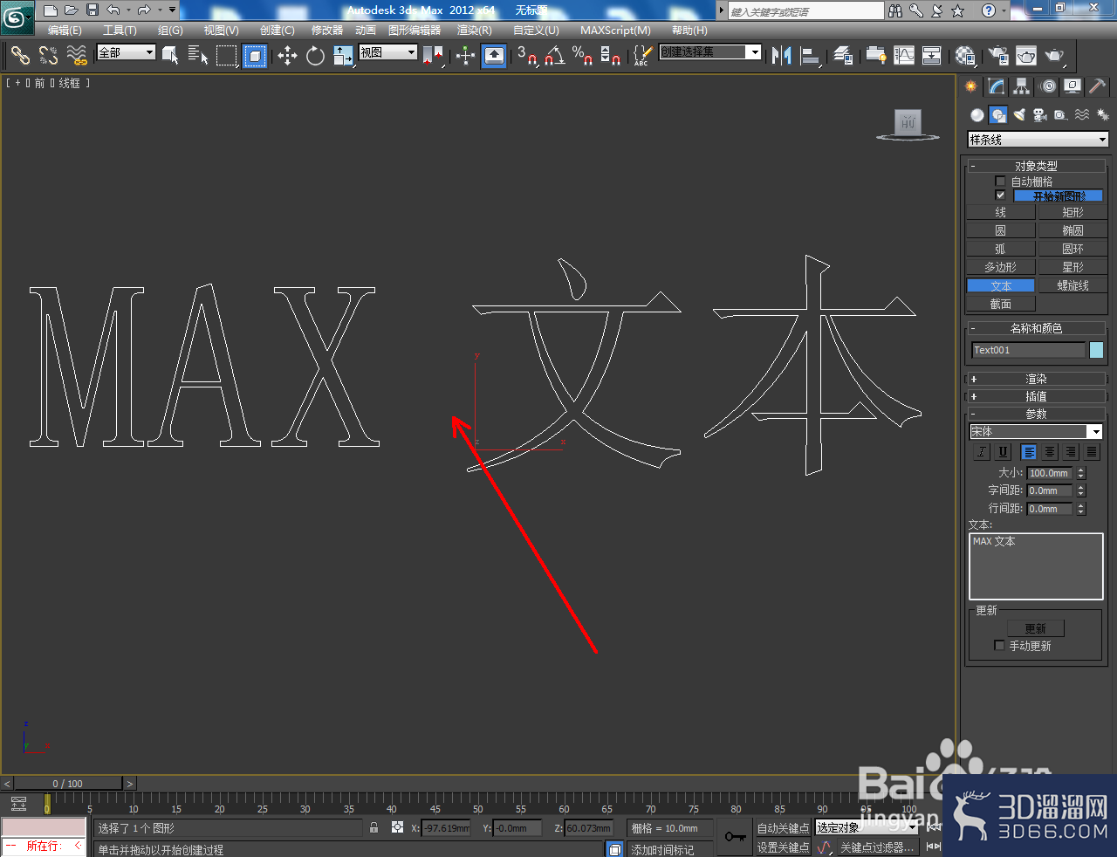Viewport: 1117px width, 857px height.
Task: Click the Align tool icon
Action: pyautogui.click(x=811, y=56)
